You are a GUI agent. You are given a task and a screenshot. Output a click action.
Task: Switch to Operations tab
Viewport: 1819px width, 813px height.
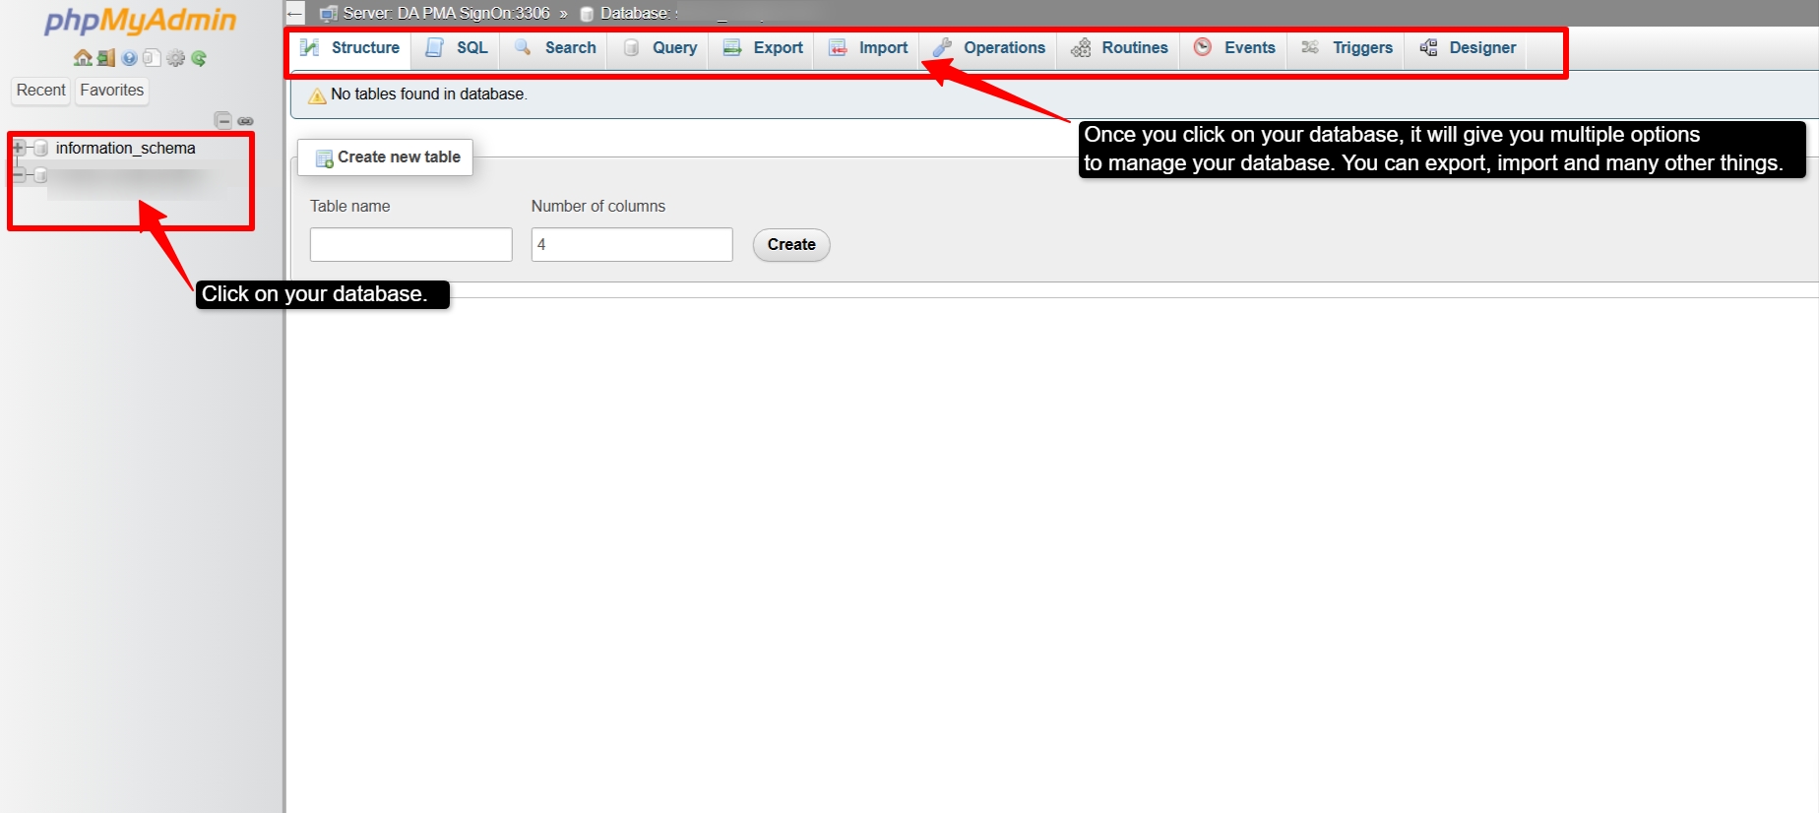point(989,48)
